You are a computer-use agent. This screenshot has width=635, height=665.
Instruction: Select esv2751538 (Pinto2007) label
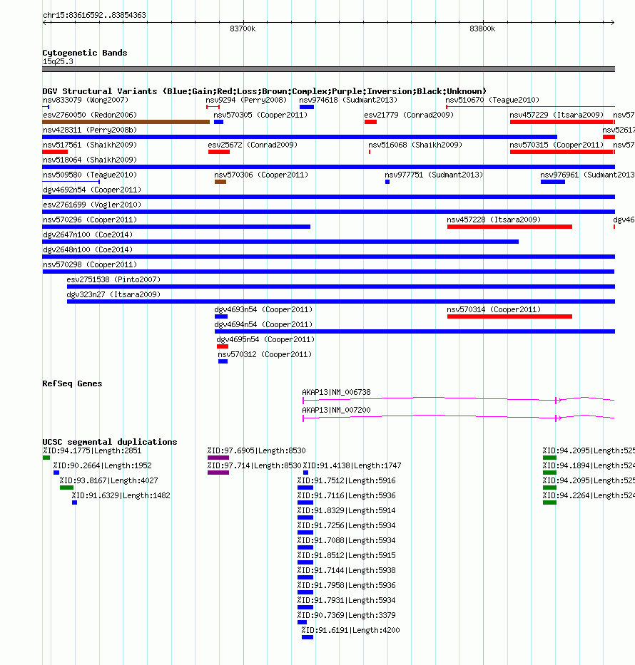(x=113, y=279)
